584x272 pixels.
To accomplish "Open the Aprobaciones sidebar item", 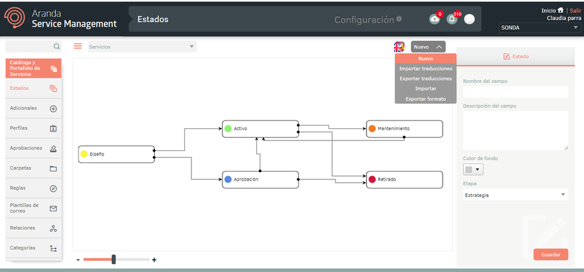I will click(34, 148).
